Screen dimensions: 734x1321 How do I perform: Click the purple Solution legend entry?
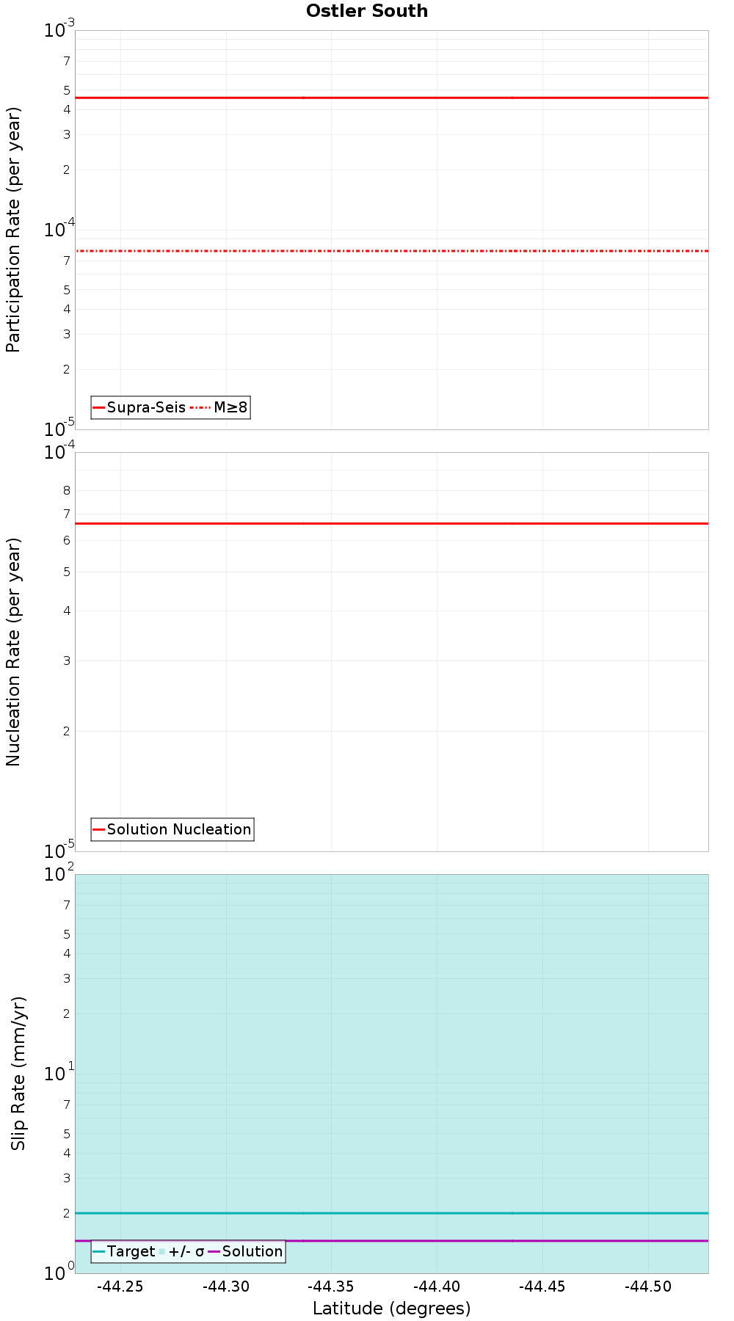point(246,1251)
